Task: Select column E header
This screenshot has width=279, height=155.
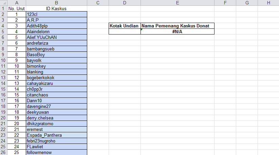Action: tap(178, 3)
